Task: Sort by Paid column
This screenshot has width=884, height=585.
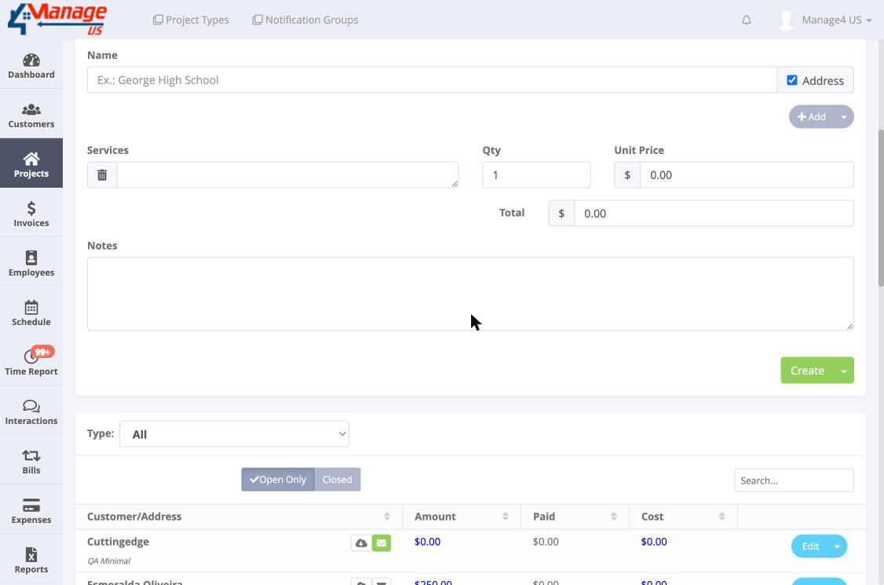Action: click(575, 516)
